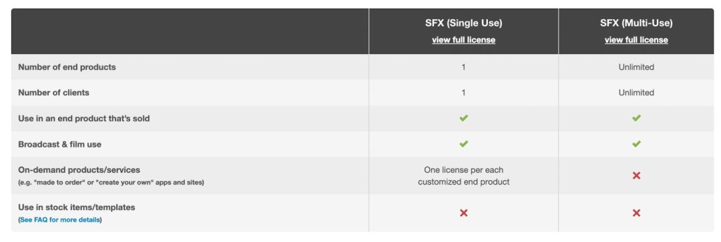The image size is (721, 242).
Task: Click green checkmark for Multi-Use sold product
Action: [x=636, y=119]
